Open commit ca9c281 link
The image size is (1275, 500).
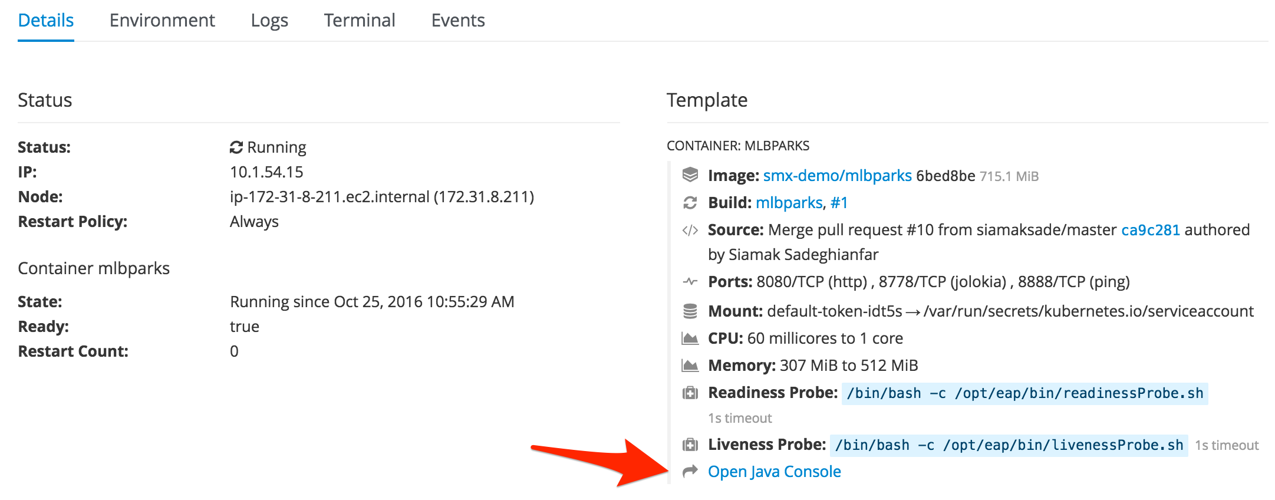coord(1150,230)
